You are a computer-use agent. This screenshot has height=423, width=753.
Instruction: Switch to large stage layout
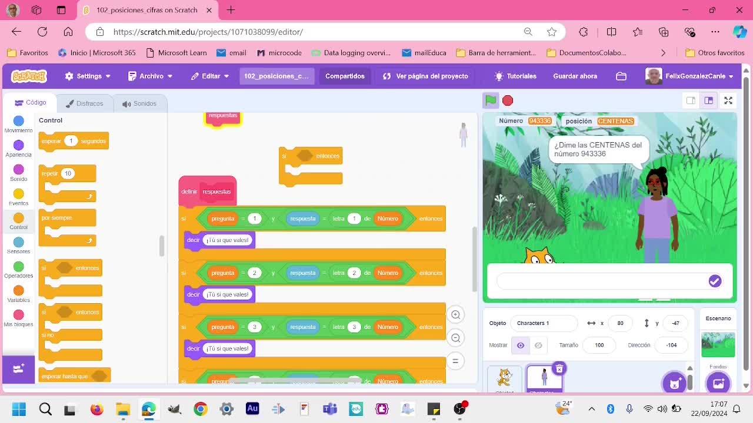[708, 100]
